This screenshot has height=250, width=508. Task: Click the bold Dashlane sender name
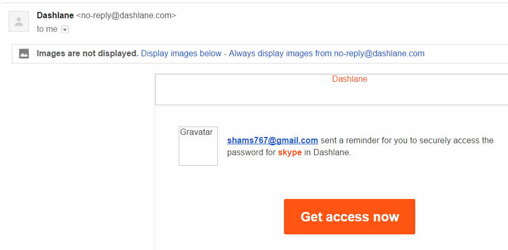click(55, 16)
